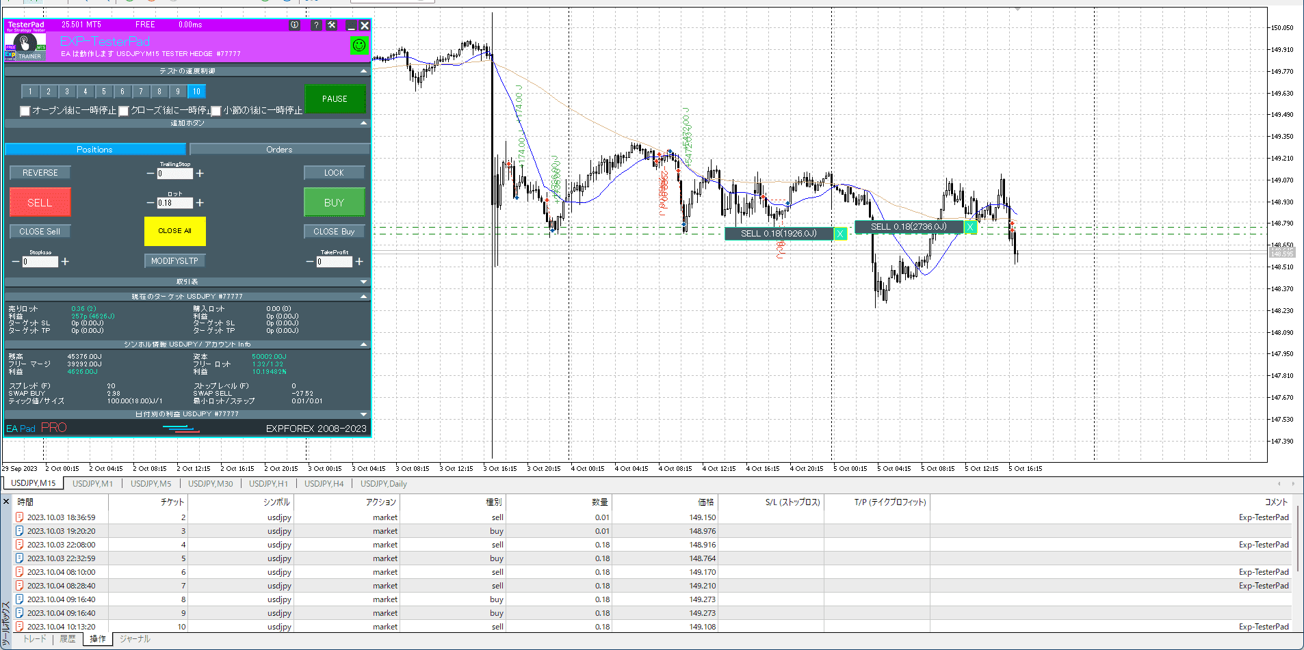
Task: Collapse the テストの速度制御 section
Action: 363,71
